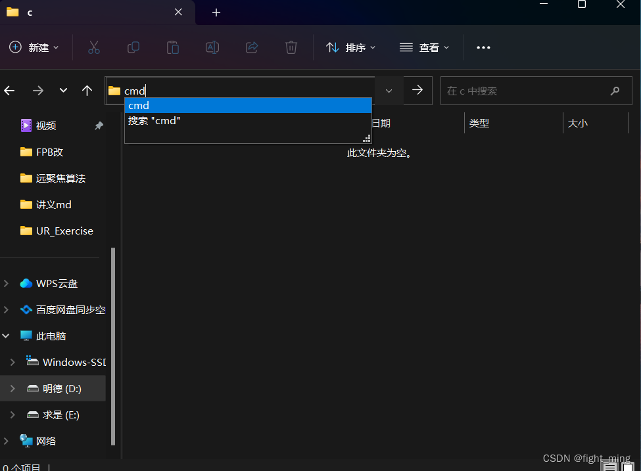
Task: Click the Paste clipboard icon
Action: (172, 47)
